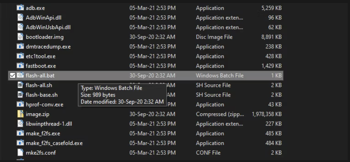The image size is (350, 162).
Task: Select the flash-all.sh script icon
Action: 20,85
